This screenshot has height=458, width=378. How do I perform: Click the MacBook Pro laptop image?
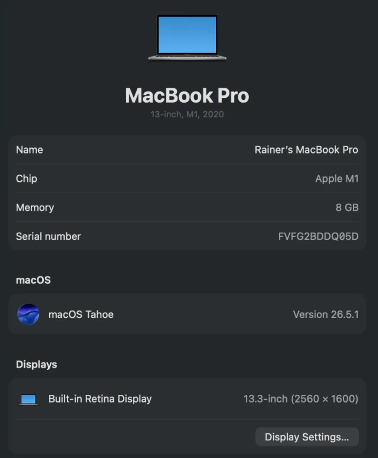187,38
